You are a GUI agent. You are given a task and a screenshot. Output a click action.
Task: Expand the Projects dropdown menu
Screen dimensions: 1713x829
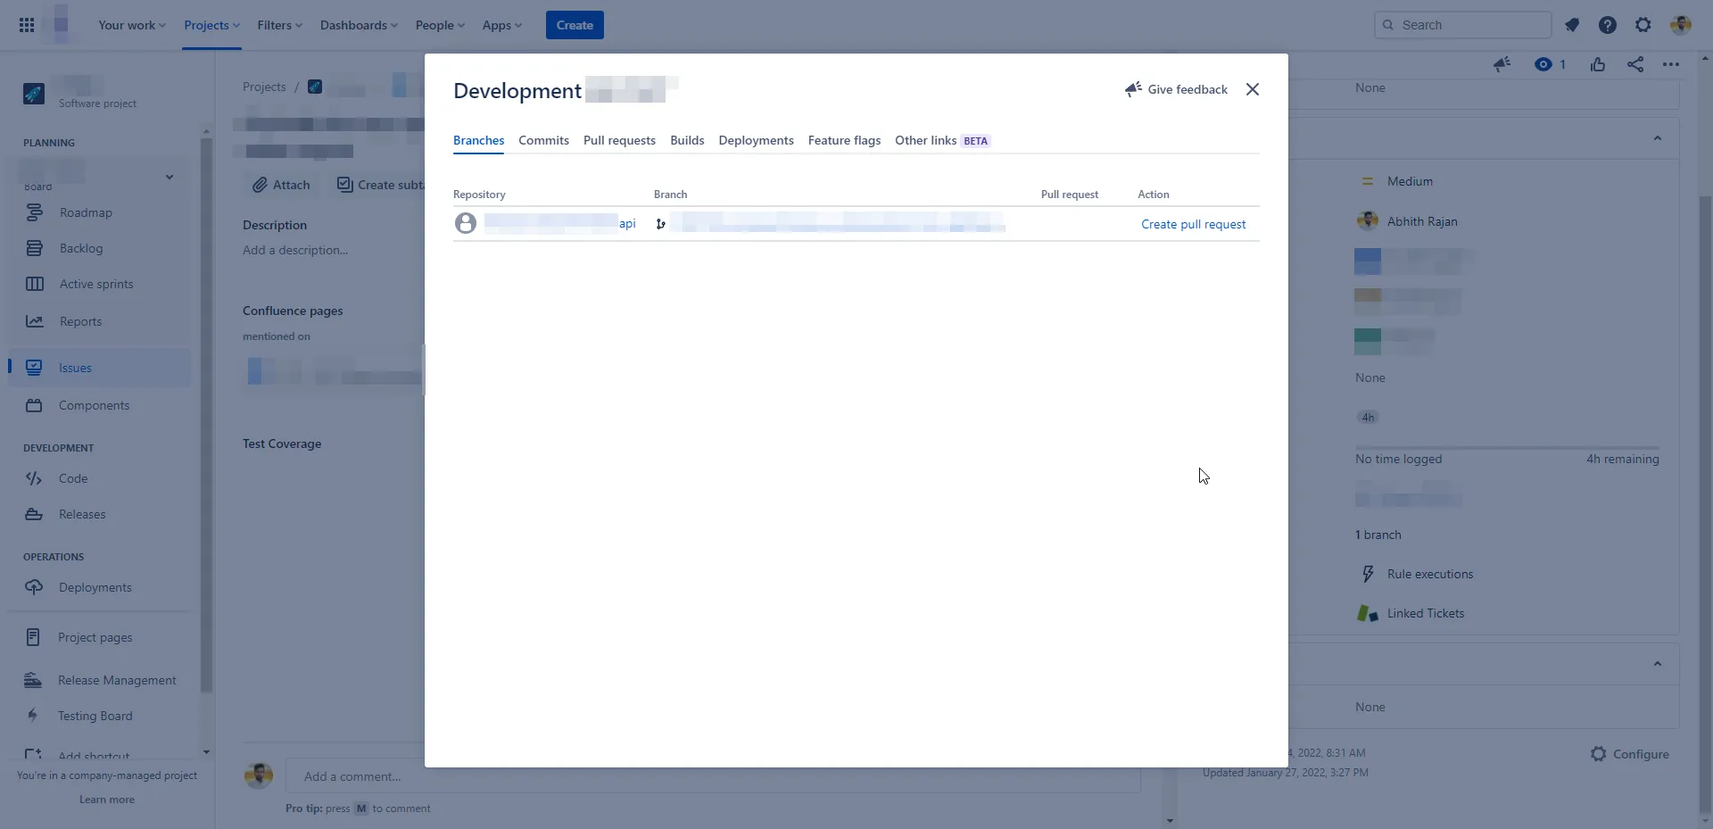pos(211,25)
